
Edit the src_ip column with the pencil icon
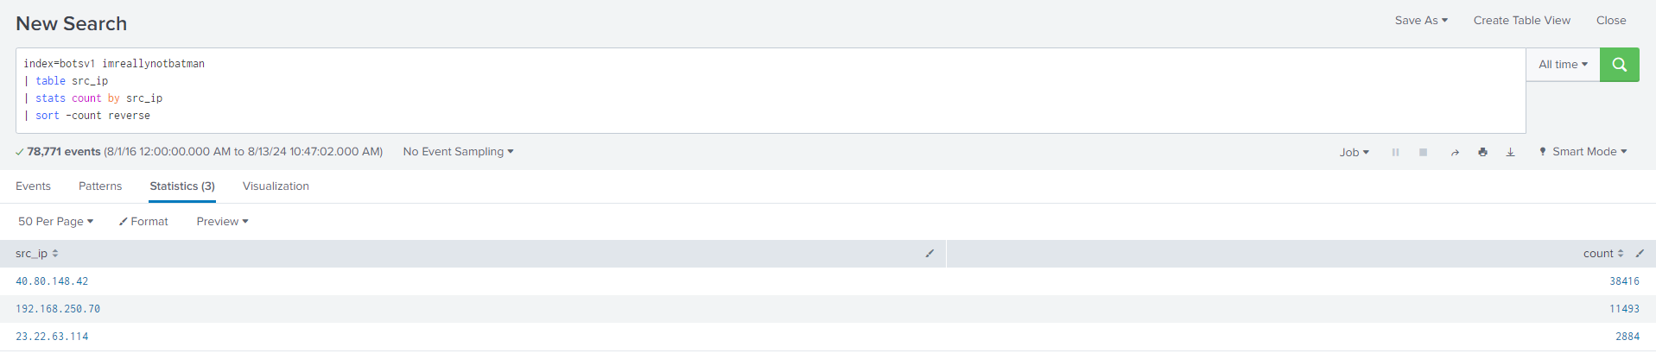pyautogui.click(x=930, y=254)
